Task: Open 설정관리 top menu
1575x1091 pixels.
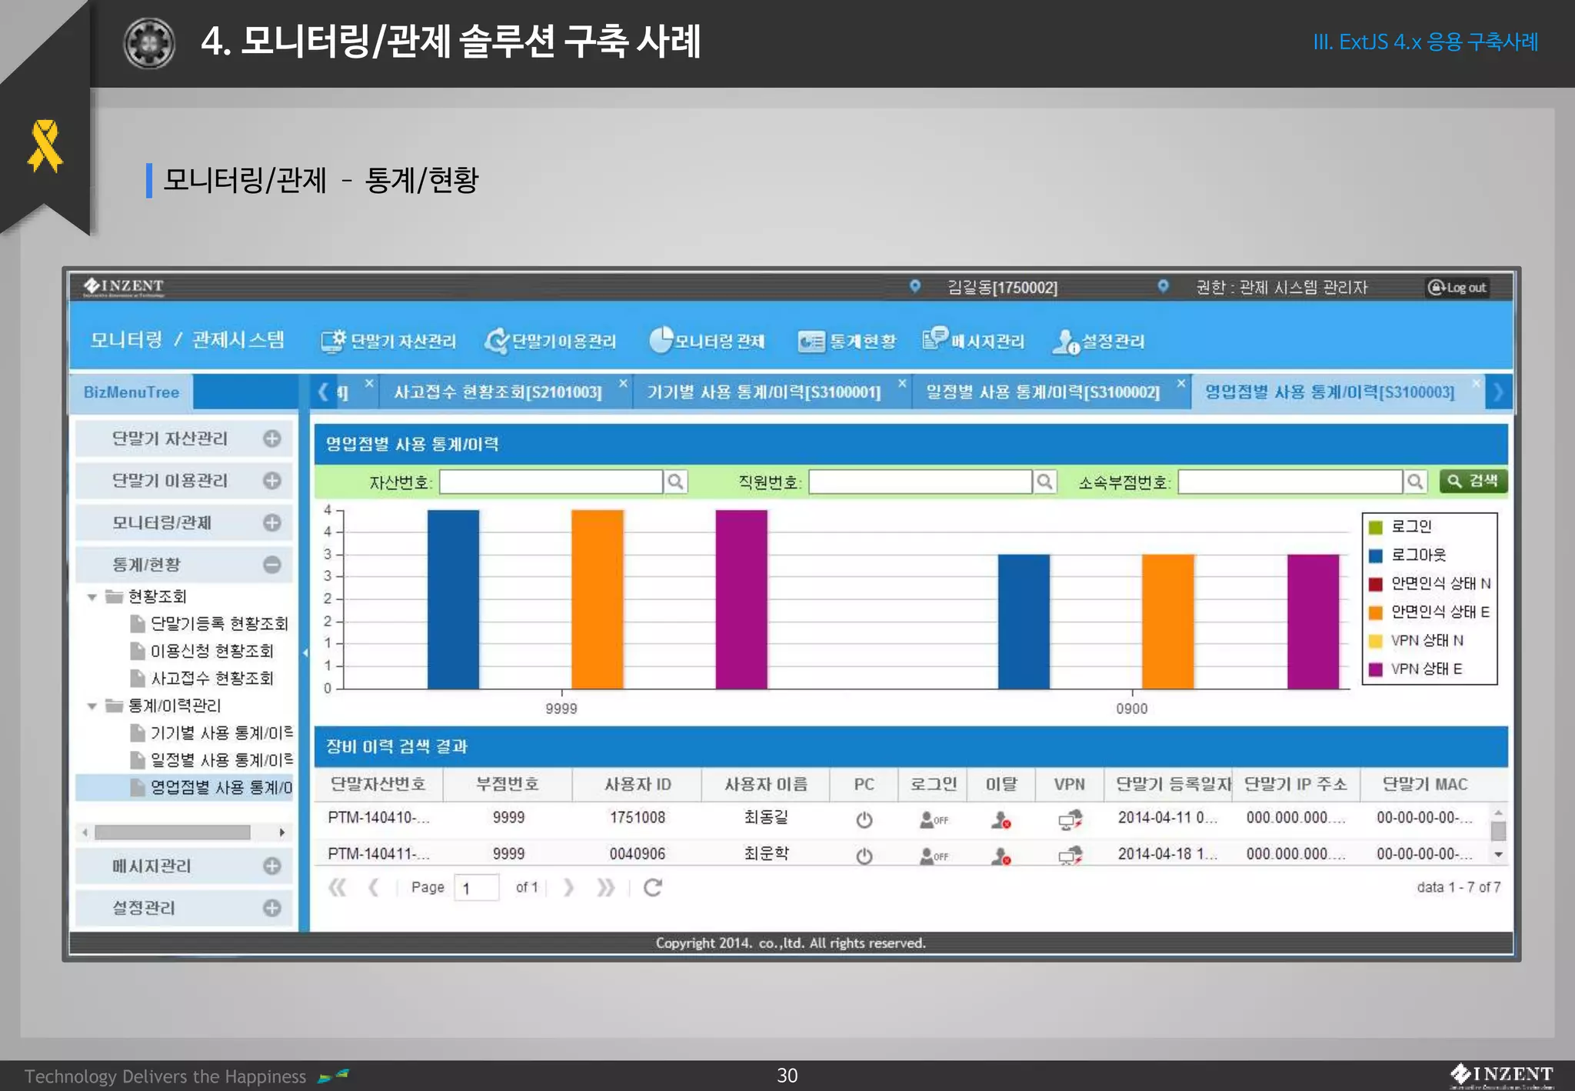Action: coord(1098,342)
